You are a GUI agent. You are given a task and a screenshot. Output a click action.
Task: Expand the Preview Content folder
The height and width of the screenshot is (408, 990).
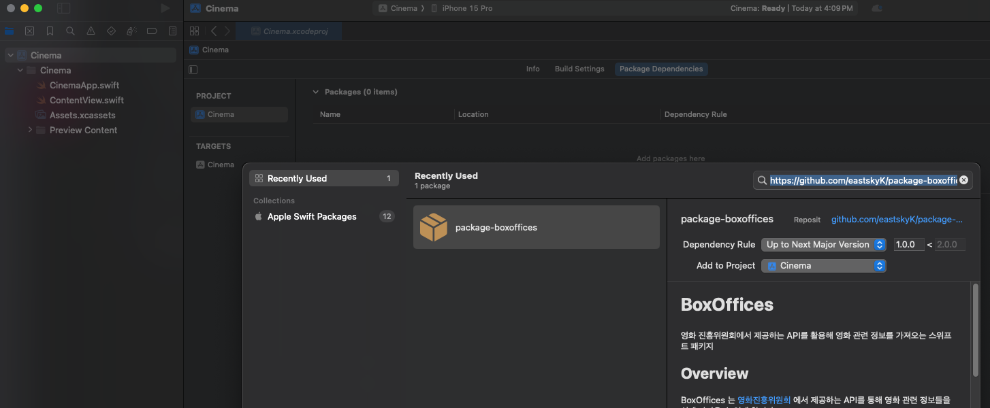30,130
